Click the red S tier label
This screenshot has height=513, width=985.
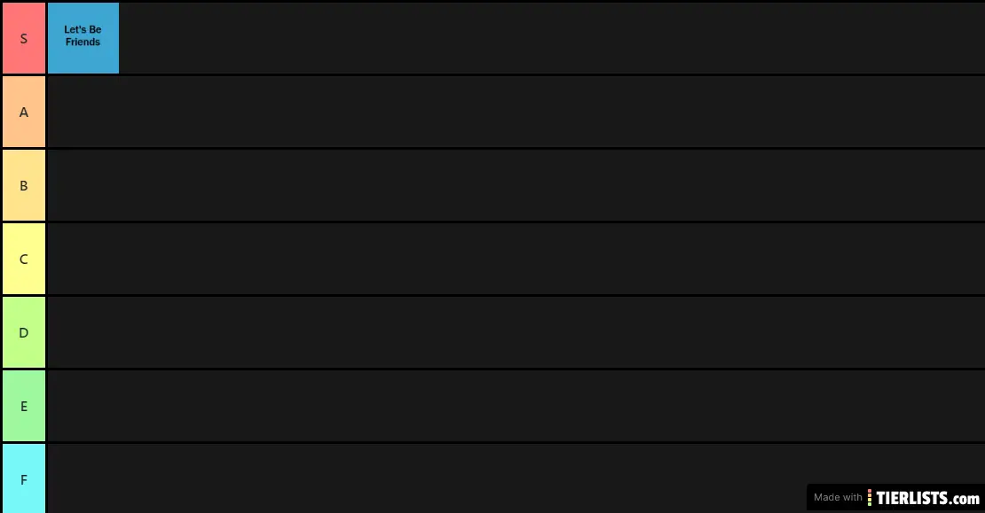(24, 38)
